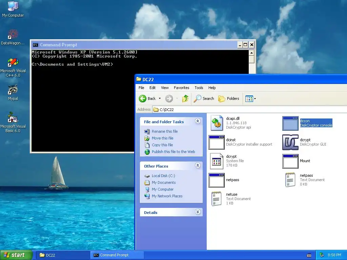Viewport: 347px width, 260px height.
Task: Click Move this file link
Action: coord(162,138)
